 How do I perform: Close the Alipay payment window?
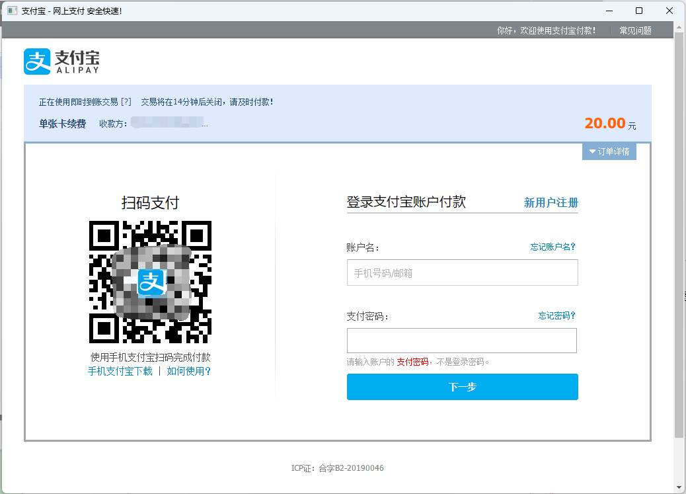tap(669, 11)
